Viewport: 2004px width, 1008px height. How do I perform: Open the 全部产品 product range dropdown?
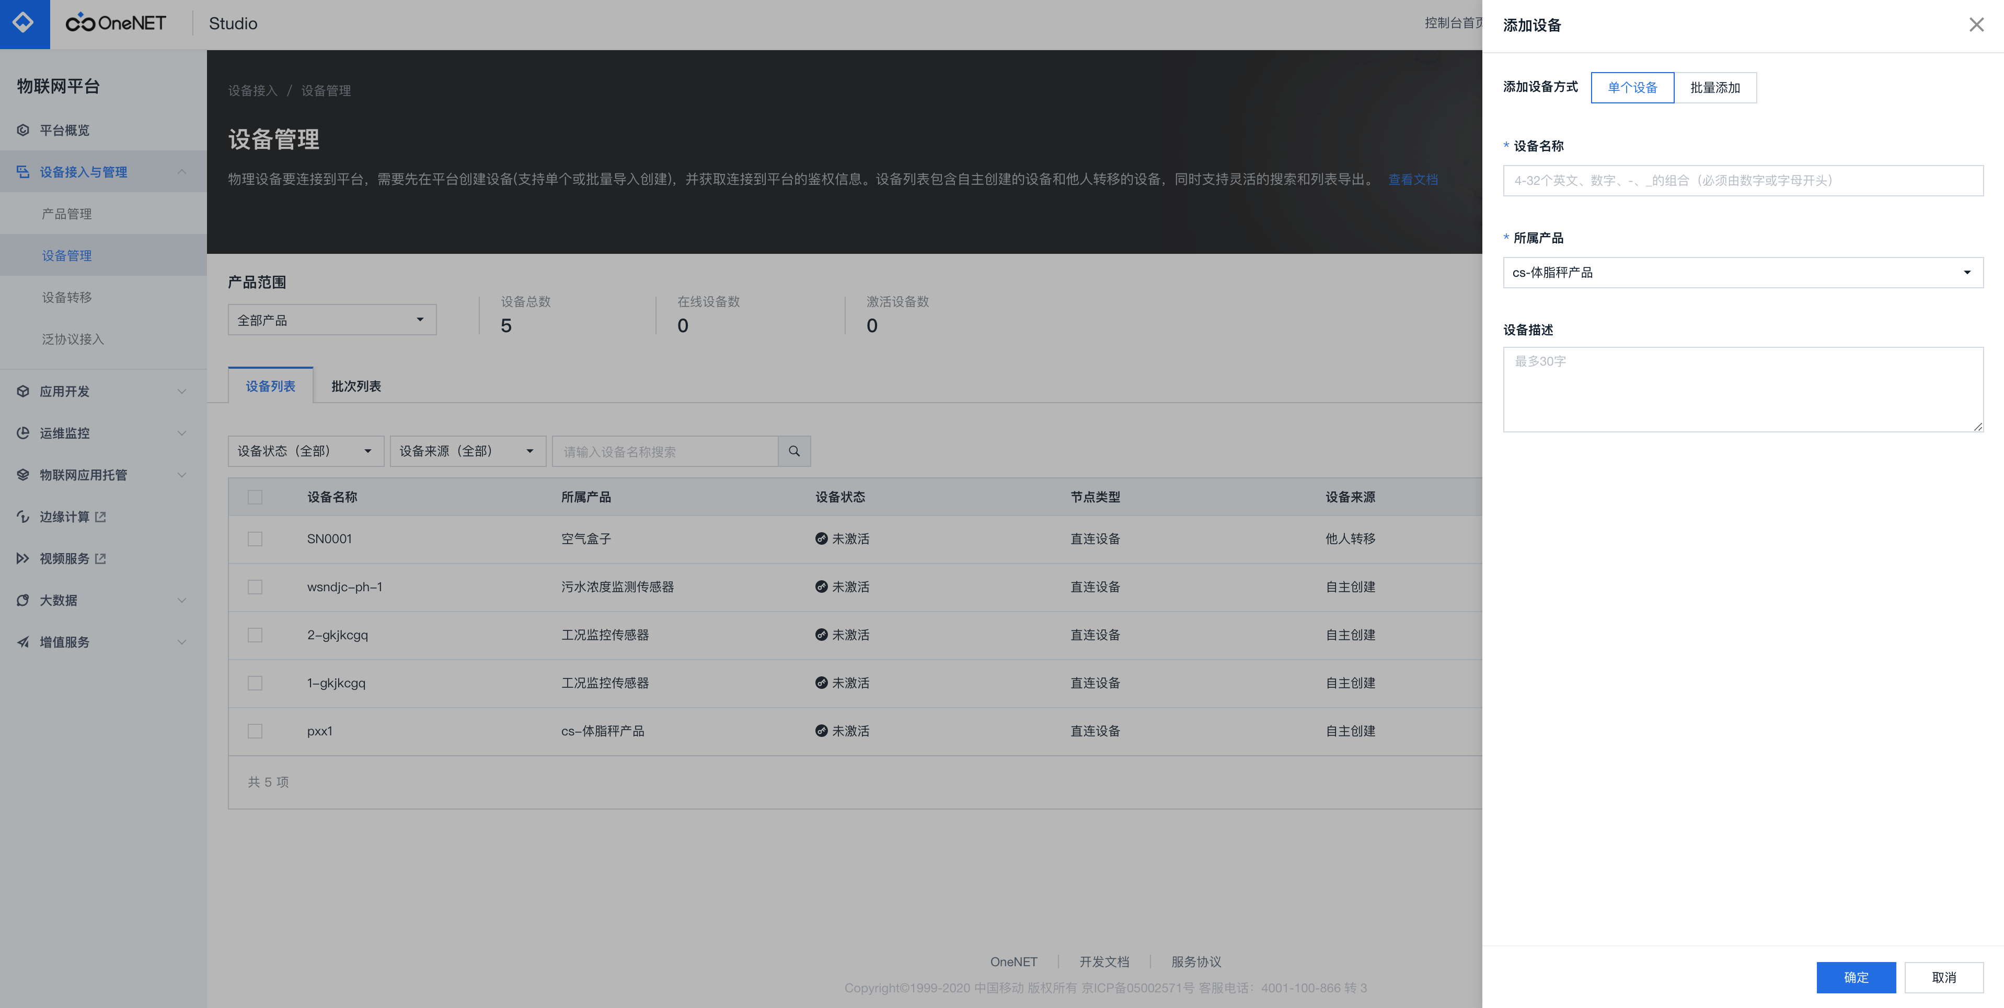coord(331,320)
